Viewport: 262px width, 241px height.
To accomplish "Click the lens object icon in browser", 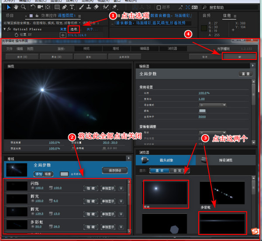I will click(x=145, y=160).
